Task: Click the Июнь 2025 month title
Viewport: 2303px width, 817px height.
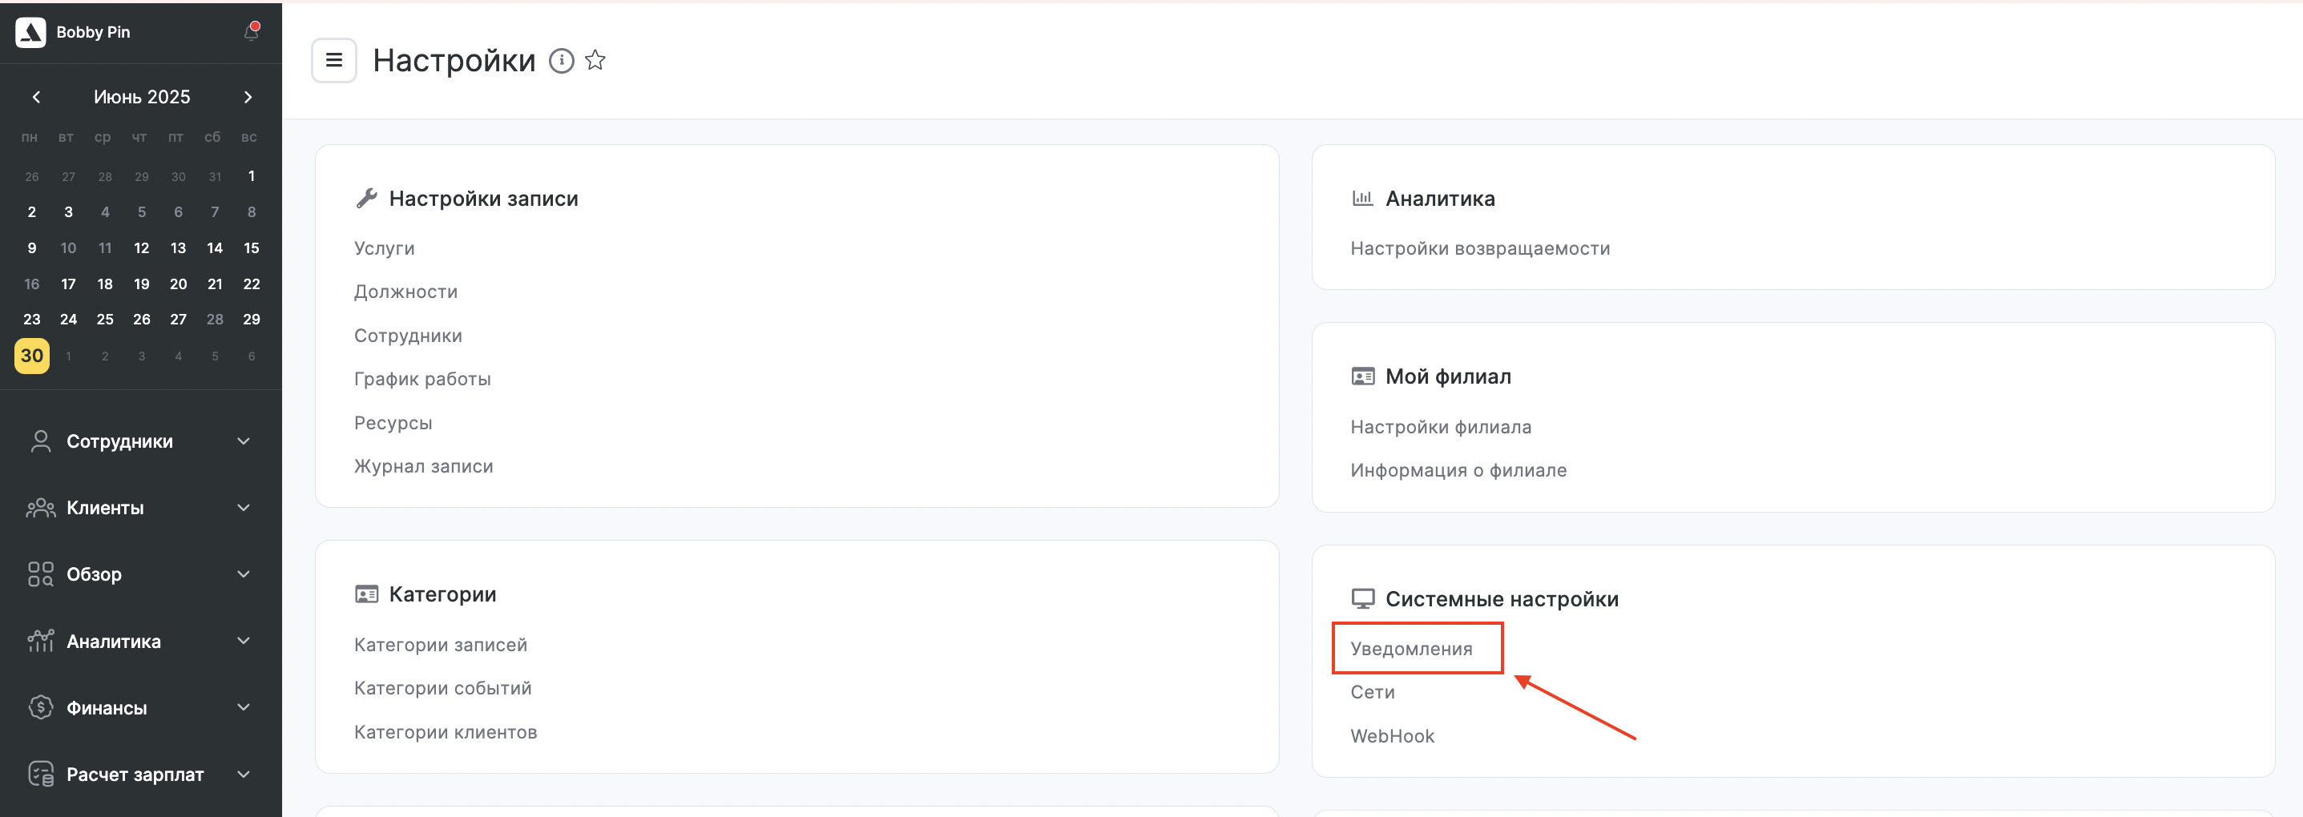Action: click(142, 97)
